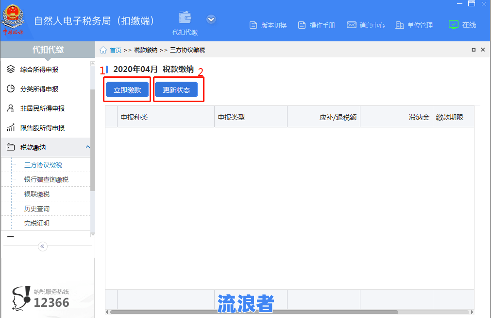Click the 分类所得申报 pie icon
Screen dimensions: 492x318
click(x=11, y=88)
